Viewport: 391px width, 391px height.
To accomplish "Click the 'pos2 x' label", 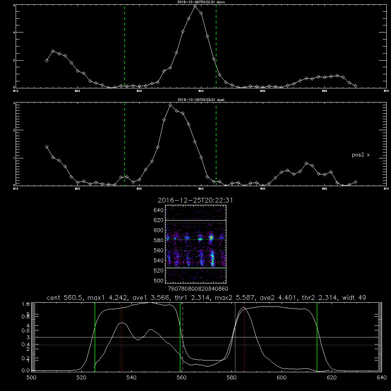I will point(361,155).
